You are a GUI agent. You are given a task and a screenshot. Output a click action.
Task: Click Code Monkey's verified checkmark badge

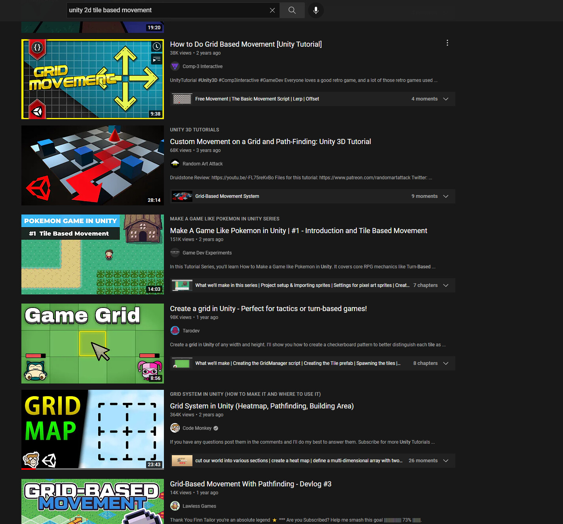click(215, 428)
